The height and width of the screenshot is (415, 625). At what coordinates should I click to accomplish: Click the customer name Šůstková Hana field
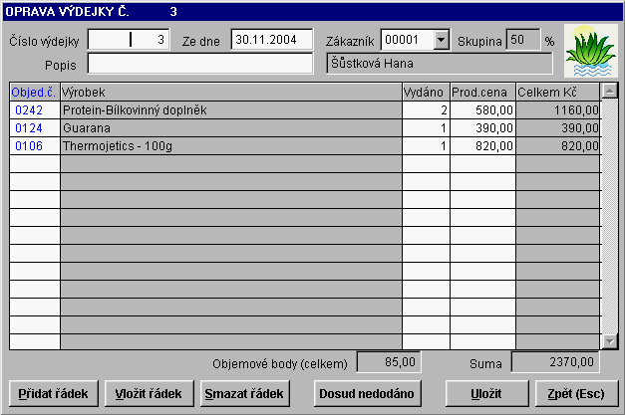[x=440, y=64]
